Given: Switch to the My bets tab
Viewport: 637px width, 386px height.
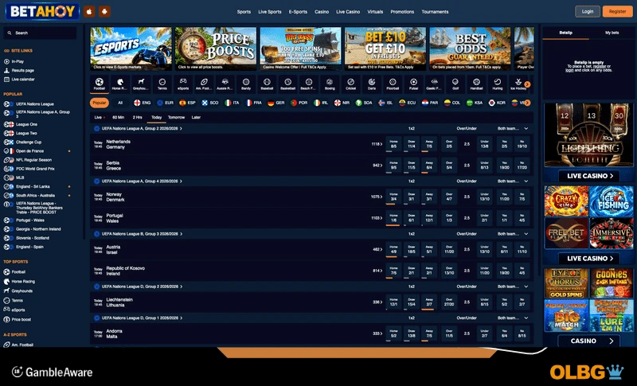Looking at the screenshot, I should (612, 33).
